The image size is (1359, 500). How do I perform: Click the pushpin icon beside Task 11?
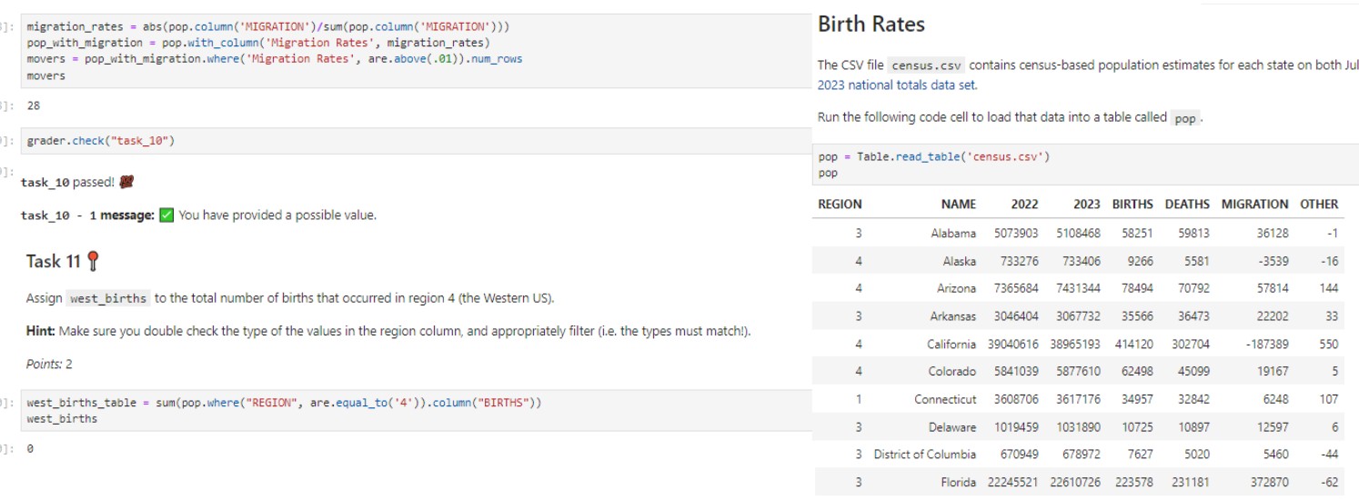pos(92,262)
